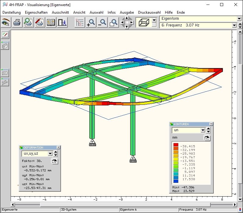Click the zoom out magnifier icon
The height and width of the screenshot is (213, 243).
102,22
